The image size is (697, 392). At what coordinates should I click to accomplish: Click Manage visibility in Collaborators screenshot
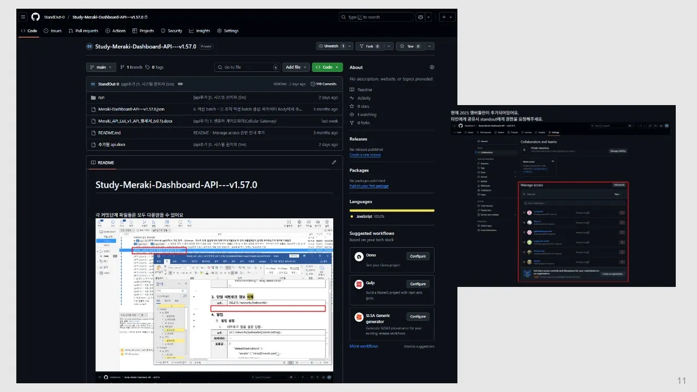pyautogui.click(x=617, y=151)
